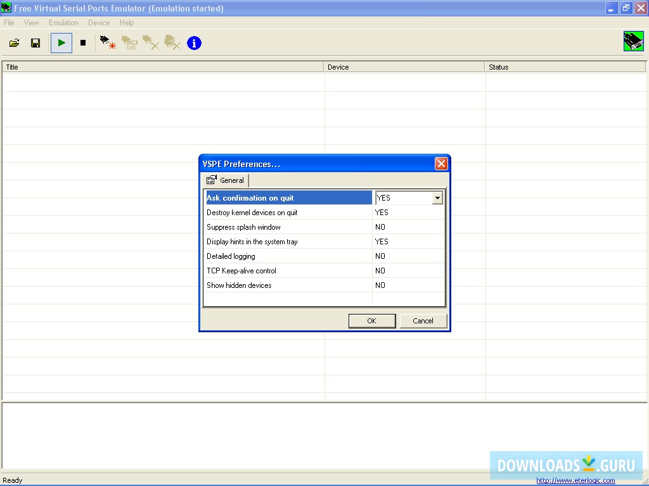
Task: Create a new virtual device
Action: (106, 42)
